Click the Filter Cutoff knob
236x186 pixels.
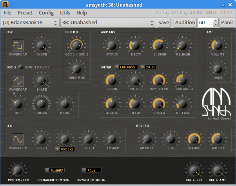pos(135,80)
